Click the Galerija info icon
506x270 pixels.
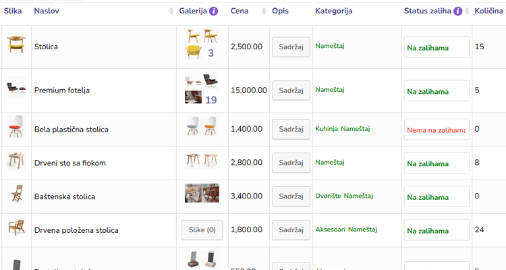213,11
